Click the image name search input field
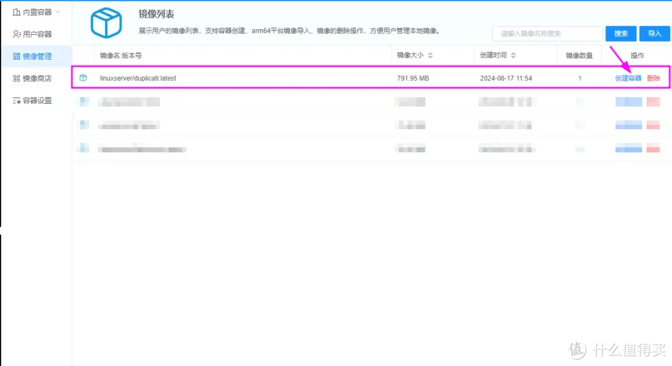Viewport: 672px width, 366px height. [548, 33]
